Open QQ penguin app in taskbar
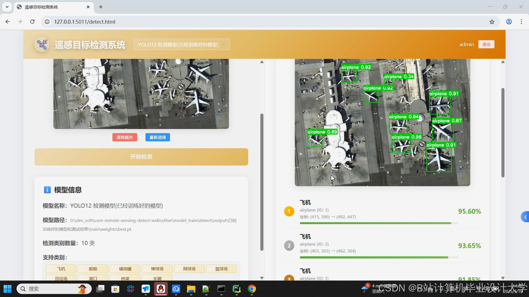The height and width of the screenshot is (297, 529). click(161, 289)
